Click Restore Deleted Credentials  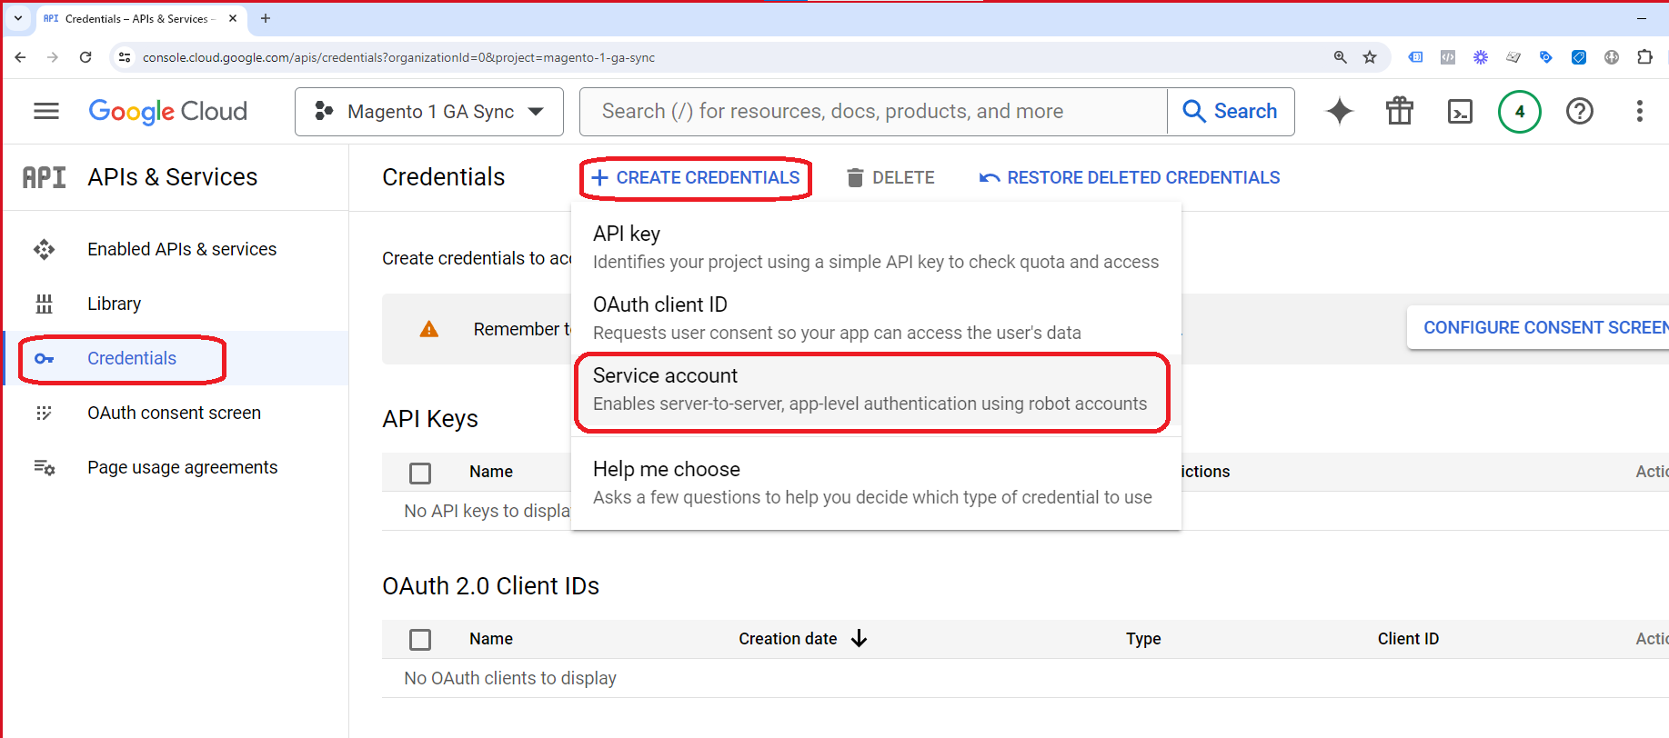click(x=1129, y=178)
